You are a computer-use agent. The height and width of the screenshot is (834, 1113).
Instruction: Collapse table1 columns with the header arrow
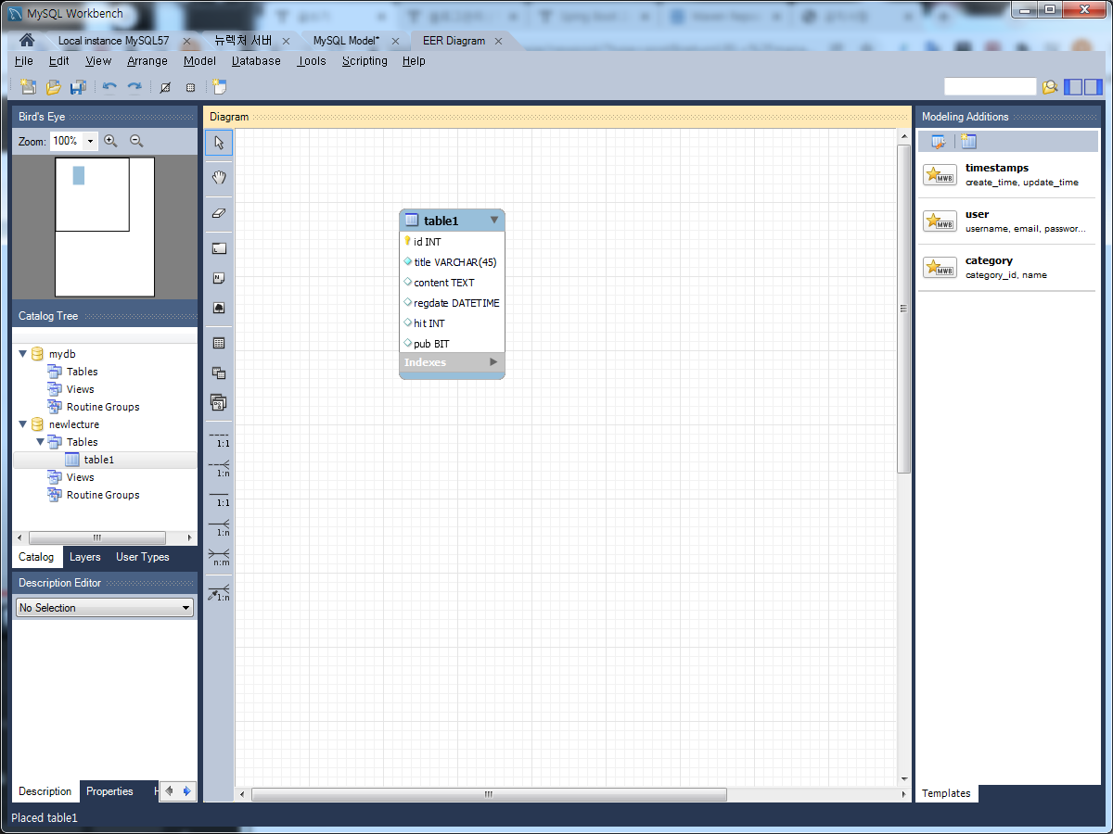494,220
